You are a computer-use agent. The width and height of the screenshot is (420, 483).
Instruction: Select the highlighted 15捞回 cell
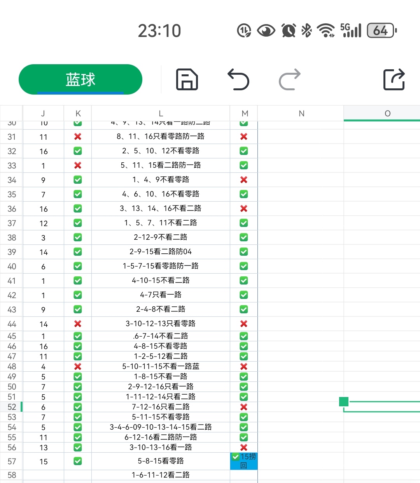(243, 461)
